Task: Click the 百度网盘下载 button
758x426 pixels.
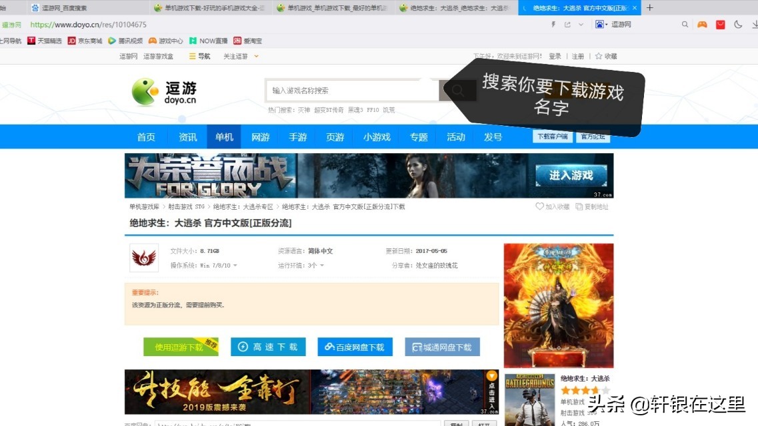Action: point(355,347)
